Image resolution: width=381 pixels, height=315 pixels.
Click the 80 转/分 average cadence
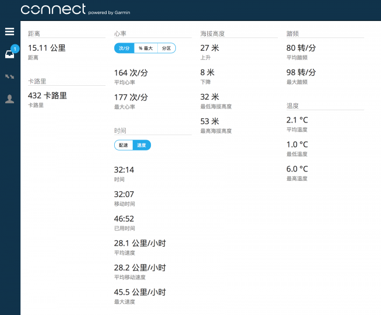301,48
